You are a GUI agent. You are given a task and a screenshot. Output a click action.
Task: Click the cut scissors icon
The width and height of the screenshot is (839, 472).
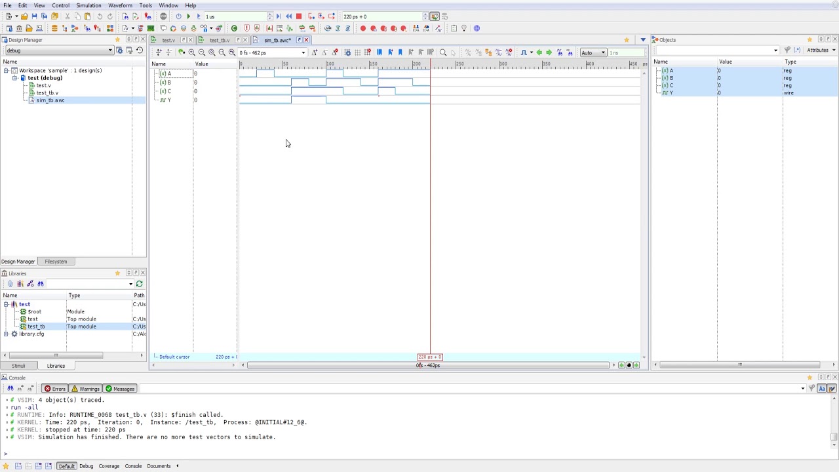click(x=67, y=16)
